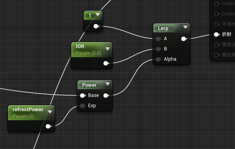Click the 像素深 input pin on material node
The height and width of the screenshot is (149, 235).
217,45
